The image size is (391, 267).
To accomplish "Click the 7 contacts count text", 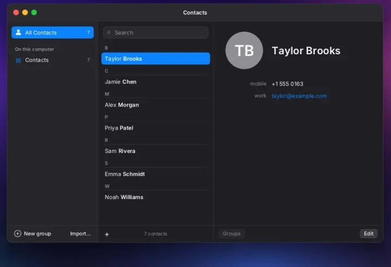I will pyautogui.click(x=156, y=234).
